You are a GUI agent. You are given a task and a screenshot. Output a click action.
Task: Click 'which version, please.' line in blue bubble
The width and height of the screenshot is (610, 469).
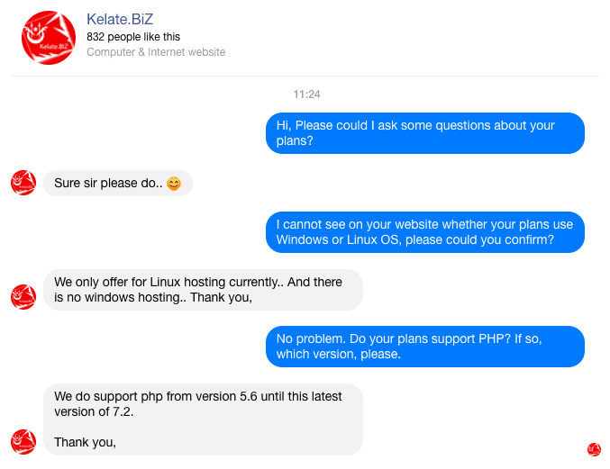pos(339,354)
